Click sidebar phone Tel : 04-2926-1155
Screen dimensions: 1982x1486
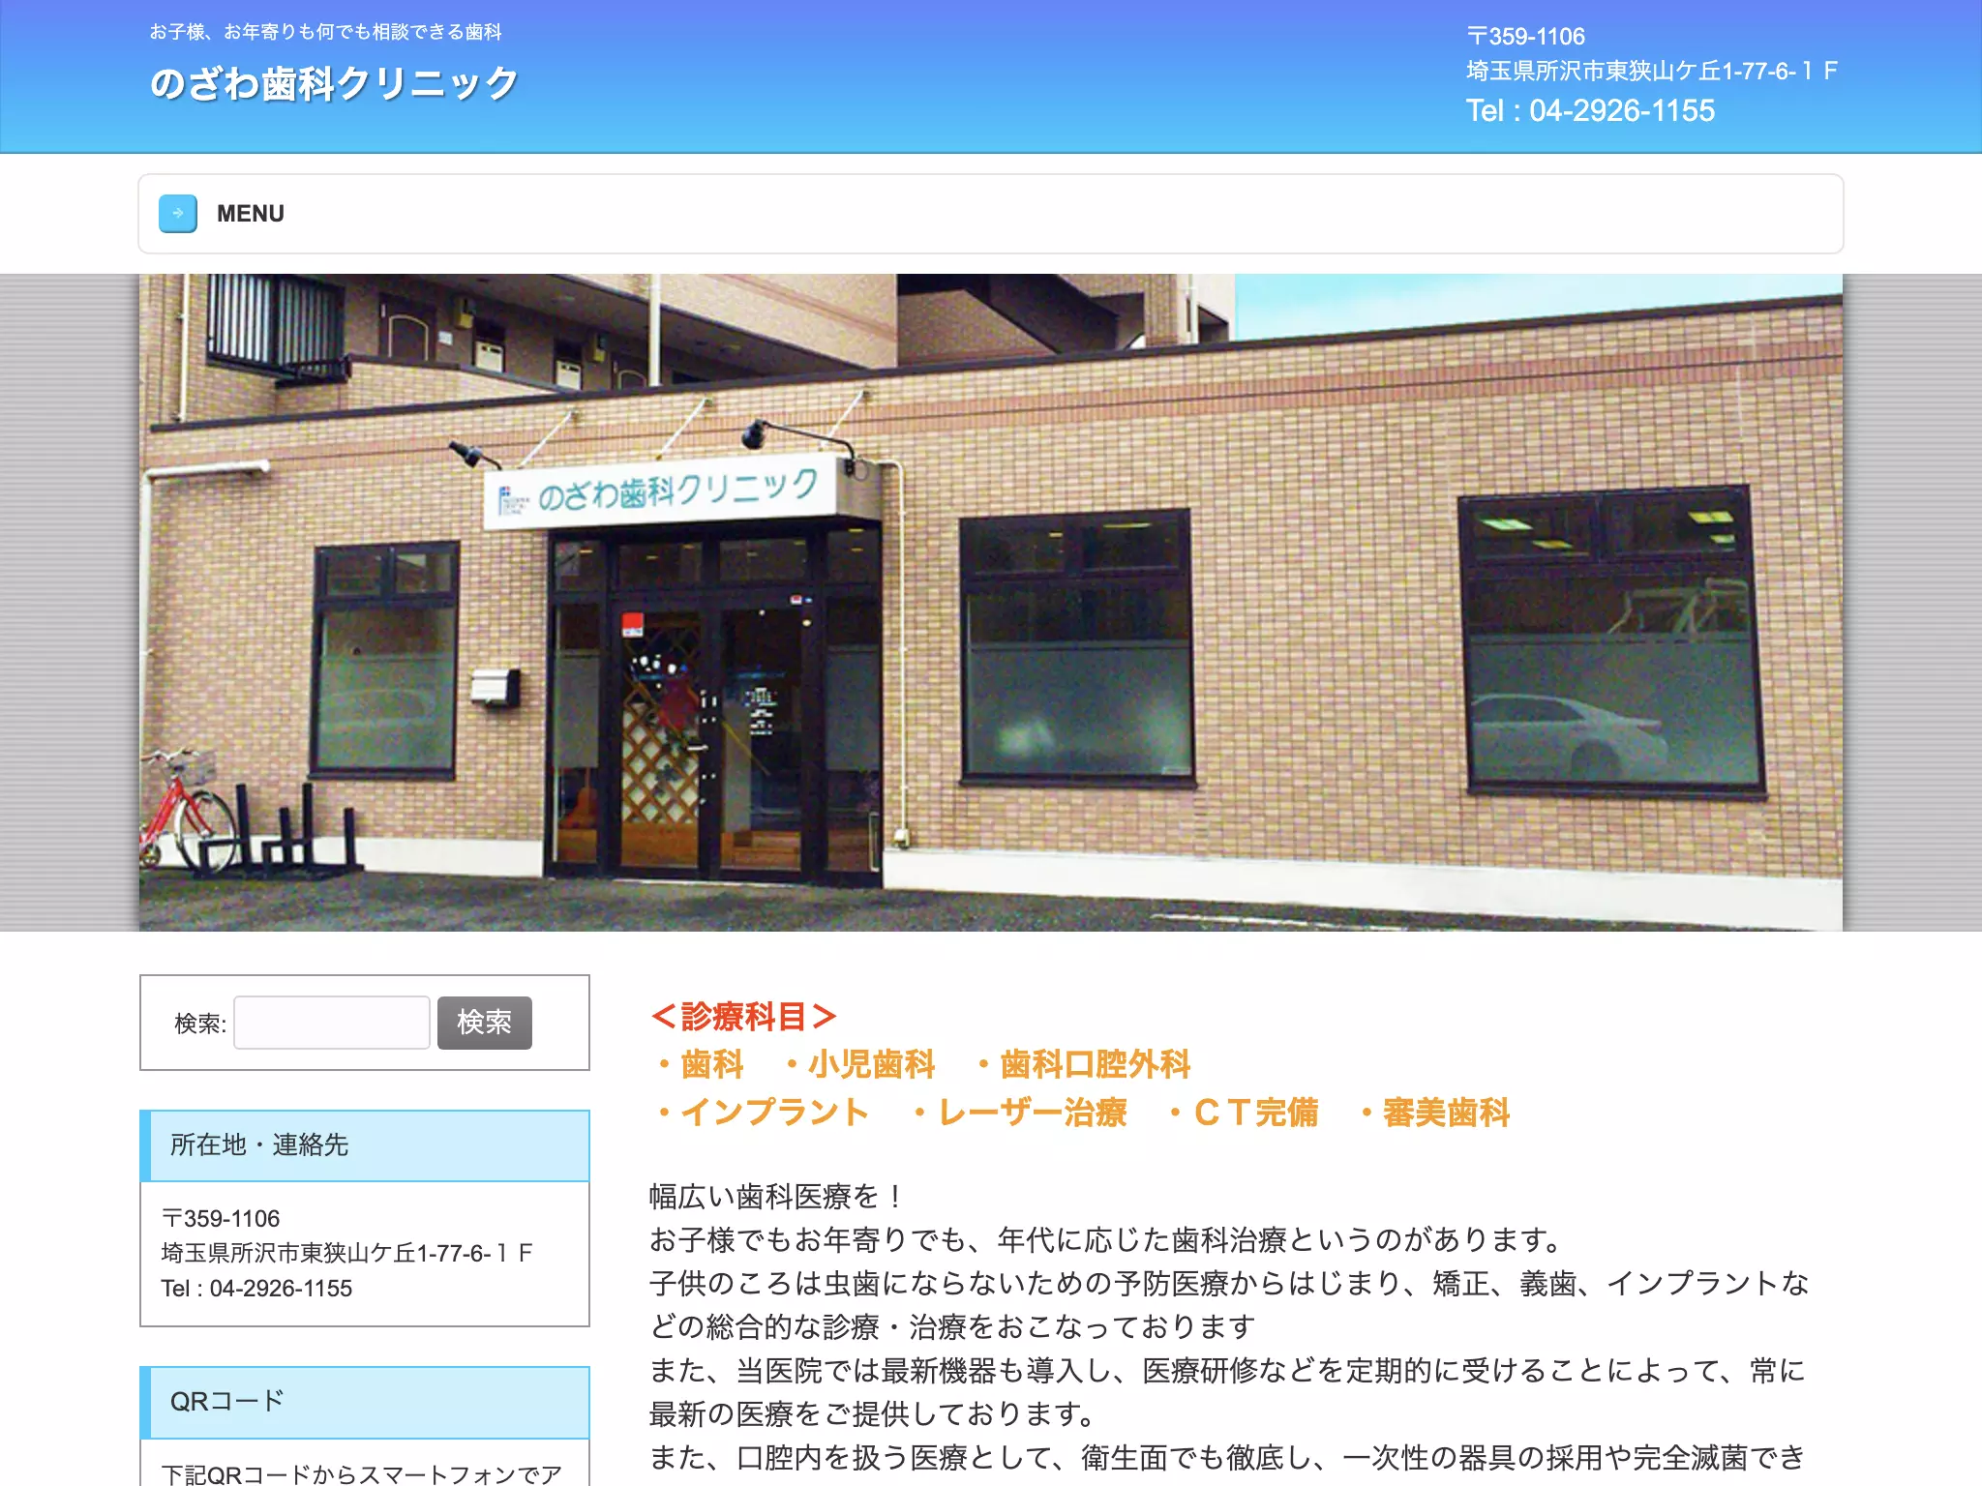[256, 1289]
